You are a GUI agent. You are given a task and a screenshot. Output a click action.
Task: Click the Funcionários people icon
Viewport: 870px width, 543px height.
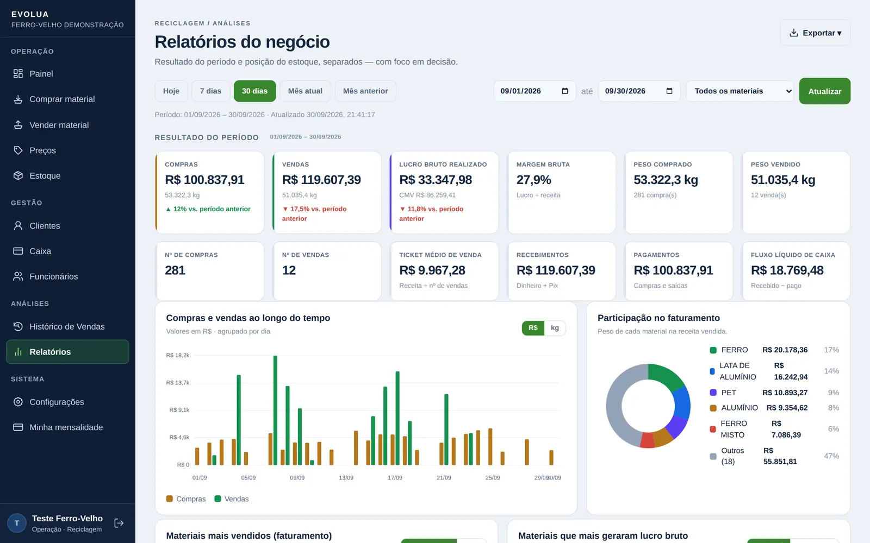18,276
